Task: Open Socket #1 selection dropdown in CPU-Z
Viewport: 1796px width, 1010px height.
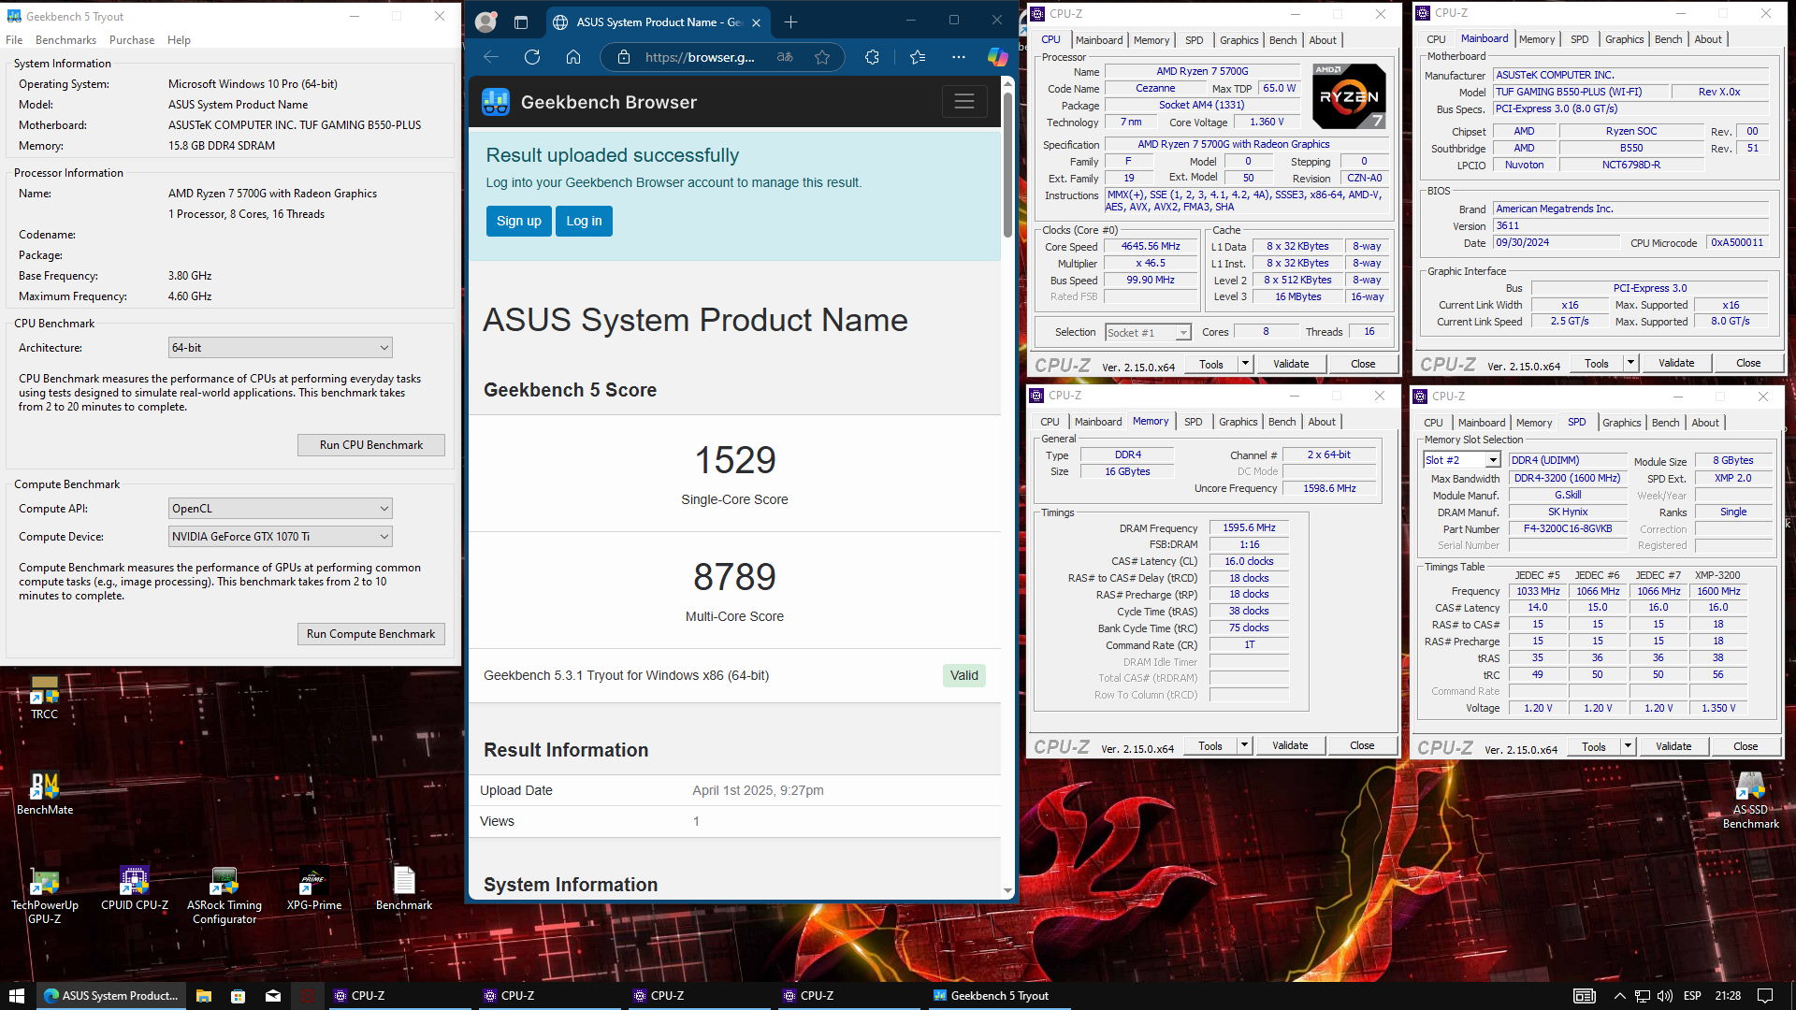Action: pyautogui.click(x=1148, y=332)
